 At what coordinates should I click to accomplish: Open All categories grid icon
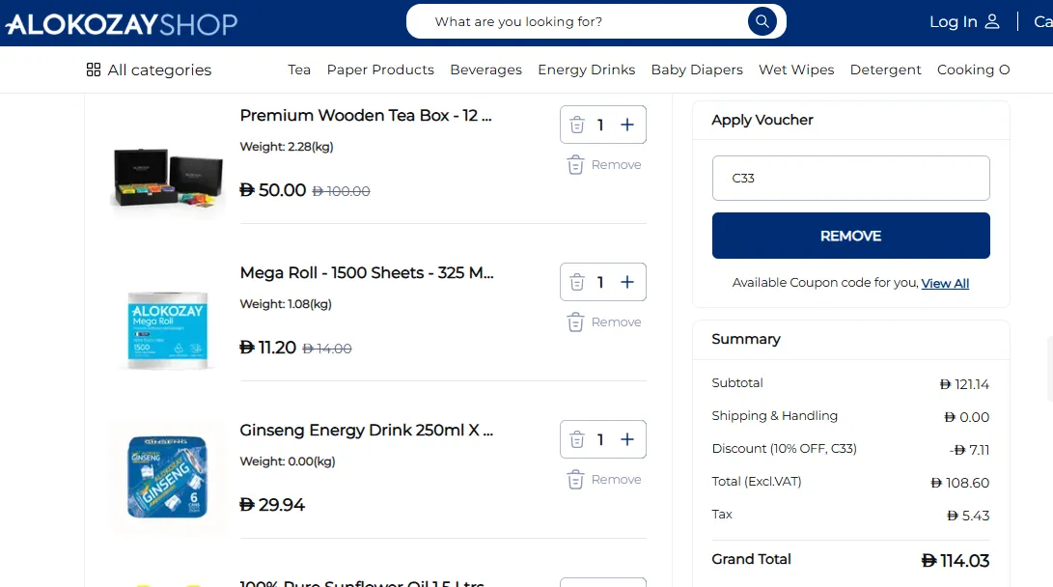pyautogui.click(x=94, y=70)
